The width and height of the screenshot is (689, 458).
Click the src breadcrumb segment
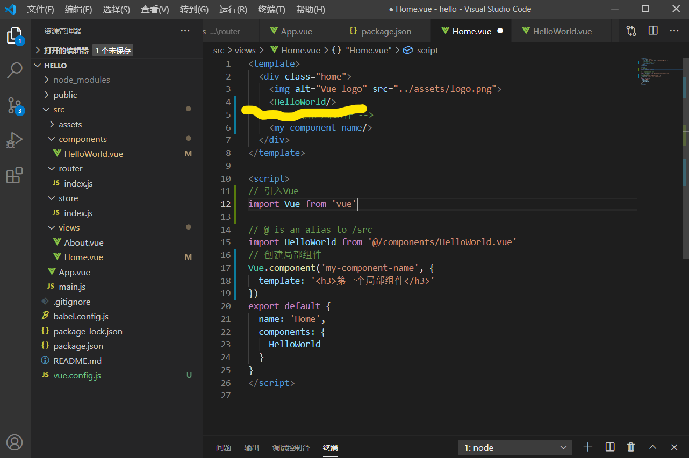click(218, 50)
